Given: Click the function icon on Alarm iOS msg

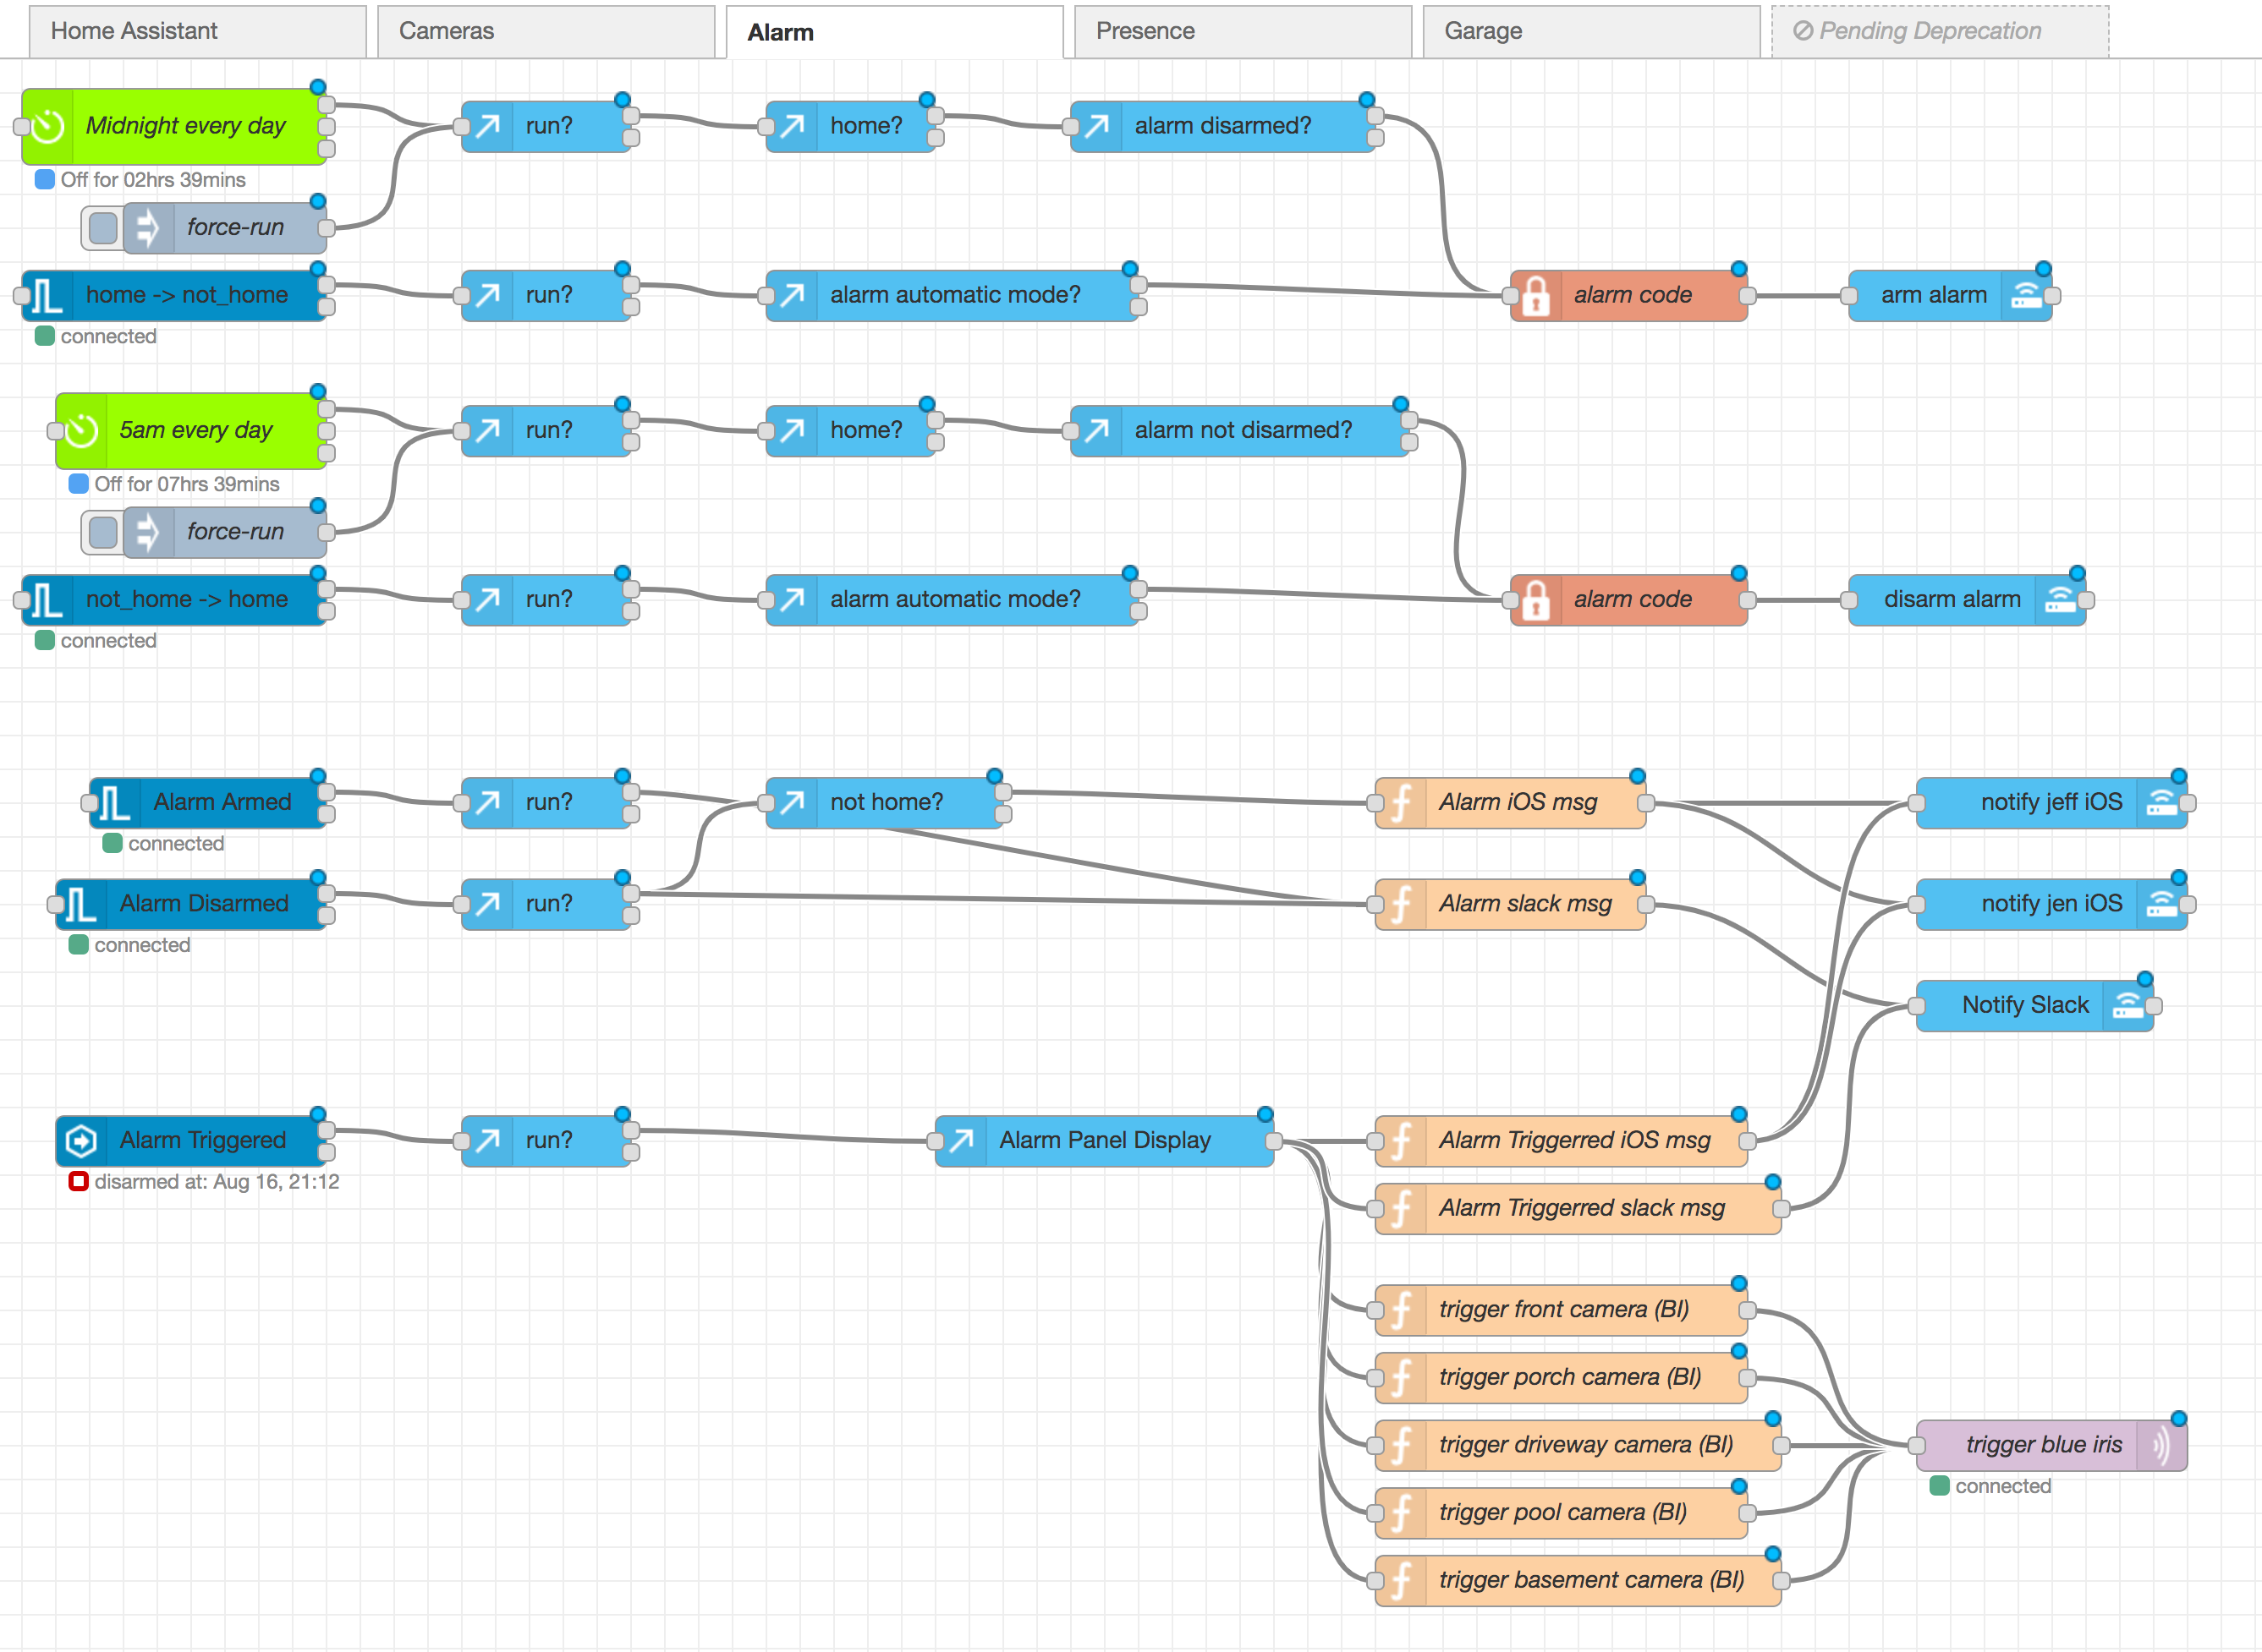Looking at the screenshot, I should click(x=1402, y=803).
